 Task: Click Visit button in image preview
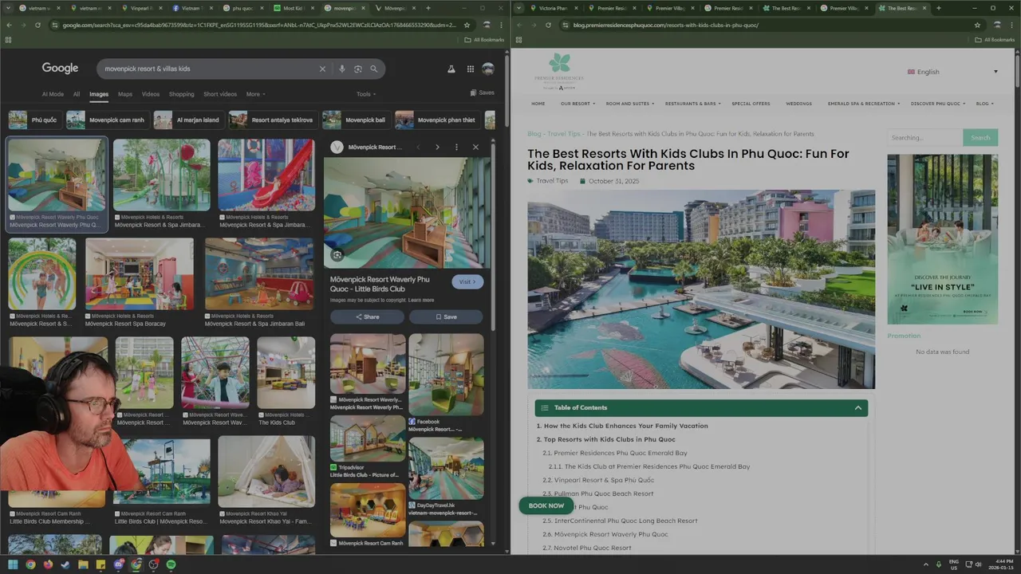point(467,281)
